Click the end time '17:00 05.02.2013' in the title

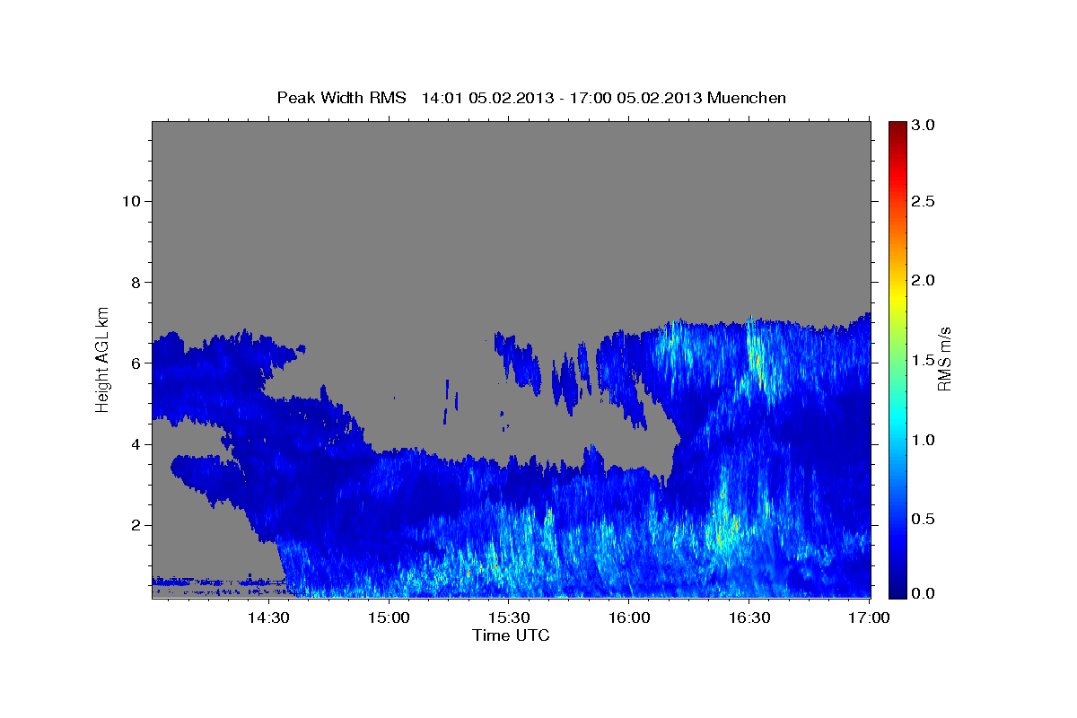tap(635, 98)
